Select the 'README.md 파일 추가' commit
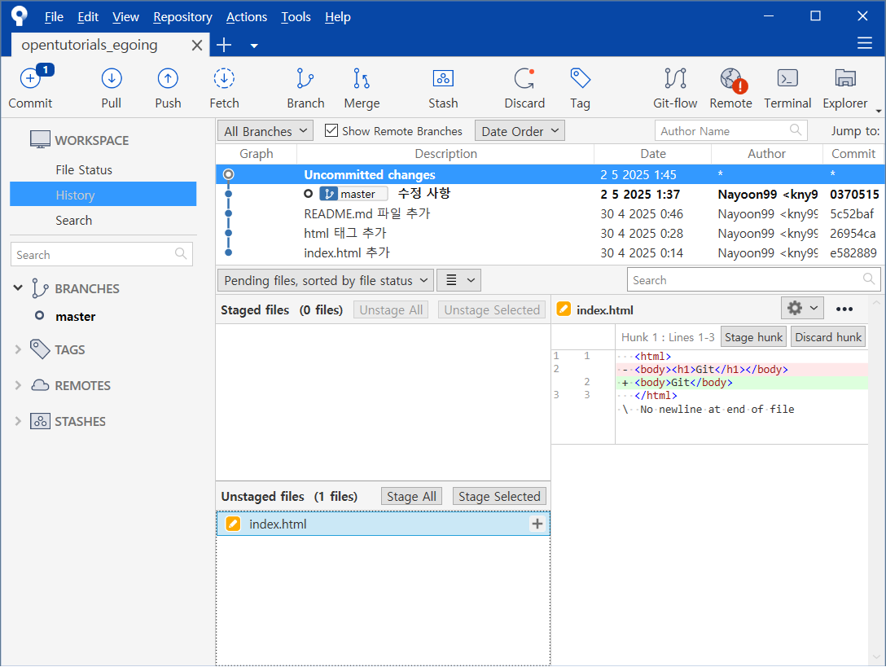 [550, 213]
